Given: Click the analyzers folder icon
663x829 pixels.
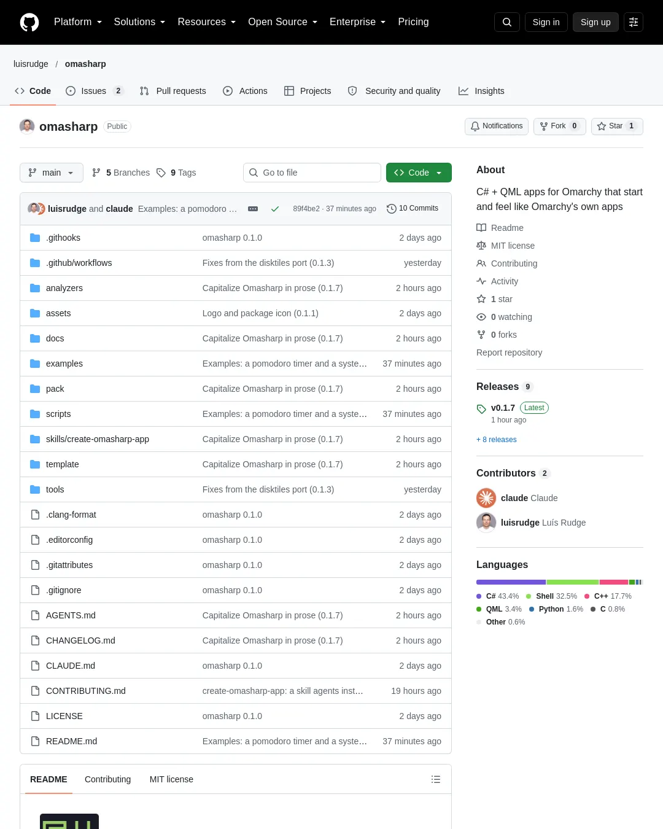Looking at the screenshot, I should (x=35, y=288).
